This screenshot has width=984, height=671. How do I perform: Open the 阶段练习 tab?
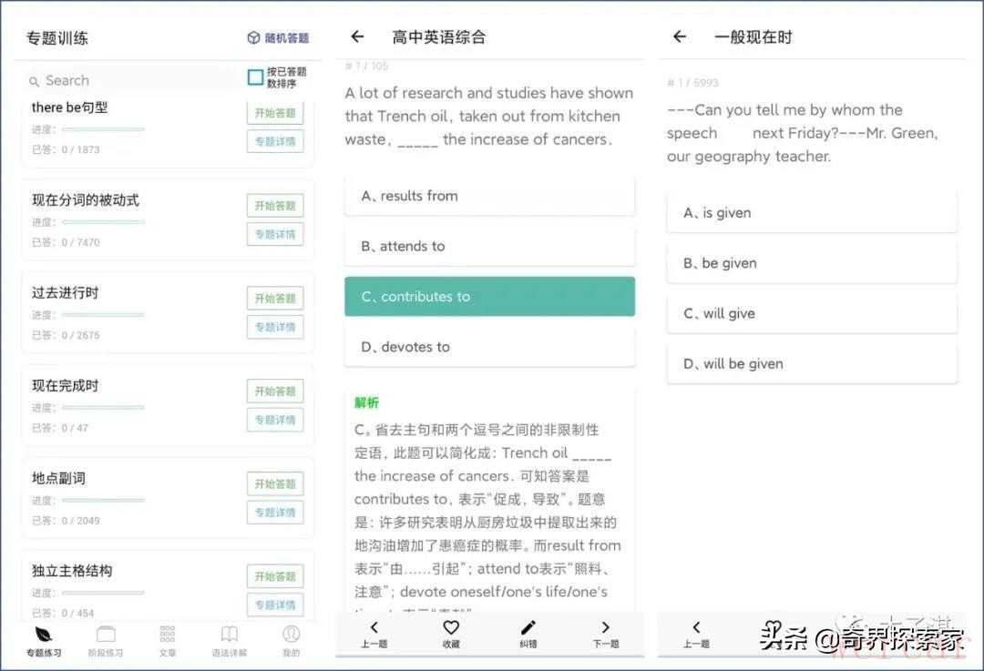106,635
